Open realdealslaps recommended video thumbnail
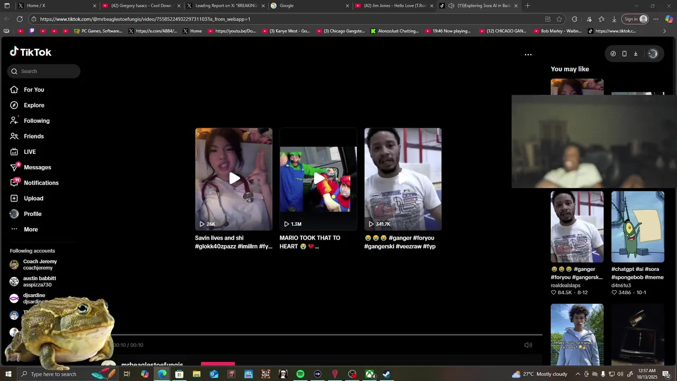 click(577, 226)
